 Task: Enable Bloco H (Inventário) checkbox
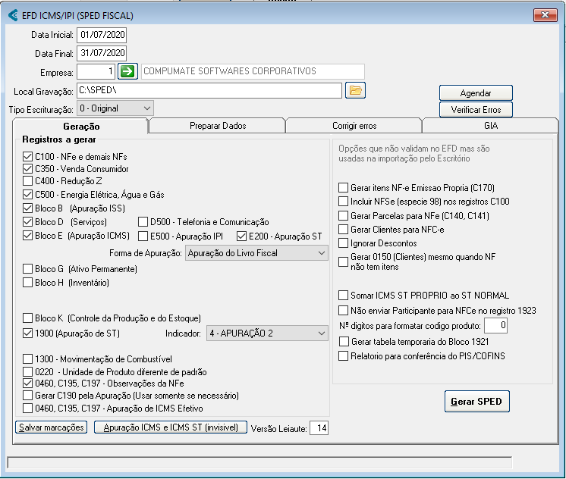[x=28, y=283]
